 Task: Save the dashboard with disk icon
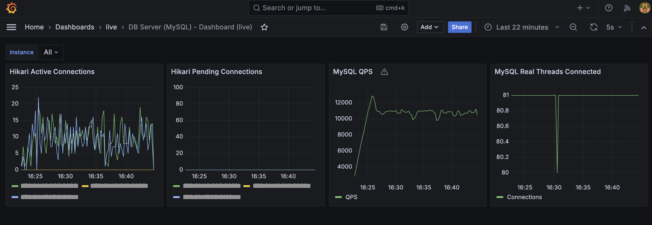pyautogui.click(x=384, y=27)
